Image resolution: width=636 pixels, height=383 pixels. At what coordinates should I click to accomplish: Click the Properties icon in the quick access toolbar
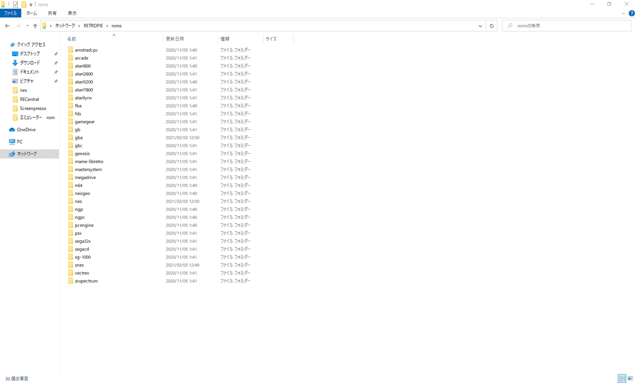click(x=15, y=4)
